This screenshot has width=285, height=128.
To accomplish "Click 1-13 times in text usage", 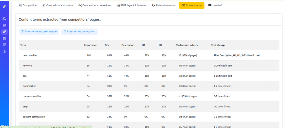I will (x=223, y=76).
